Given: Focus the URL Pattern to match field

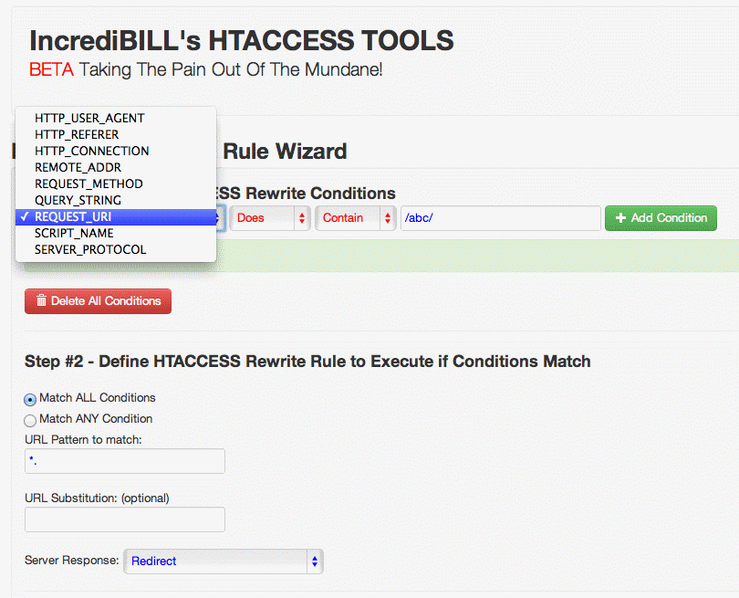Looking at the screenshot, I should pos(125,461).
